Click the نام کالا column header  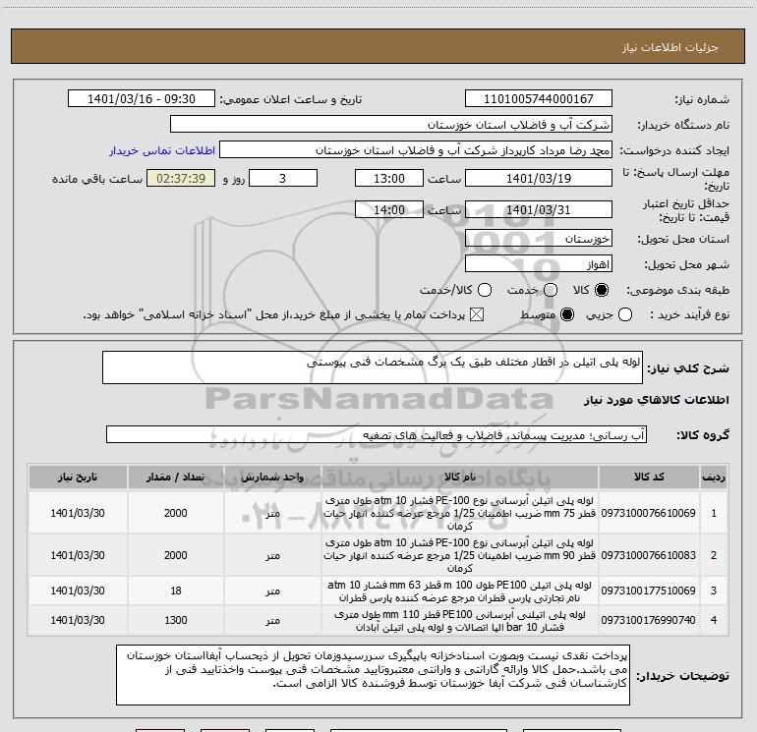click(x=460, y=478)
